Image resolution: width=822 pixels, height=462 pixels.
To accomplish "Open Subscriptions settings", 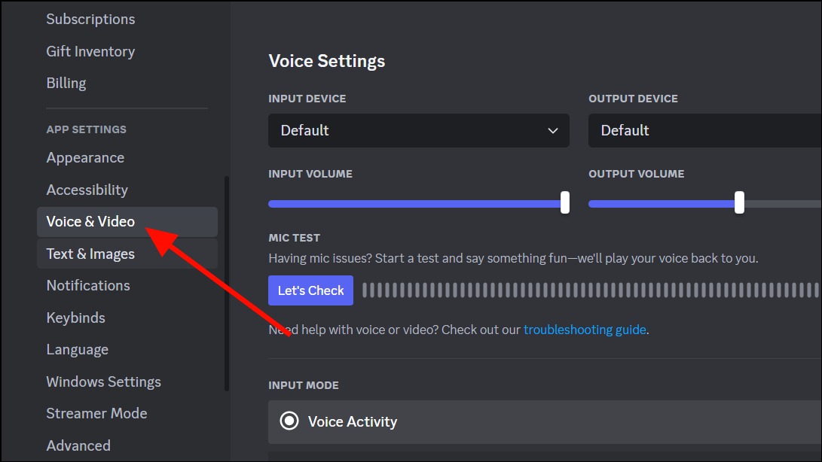I will [x=90, y=20].
